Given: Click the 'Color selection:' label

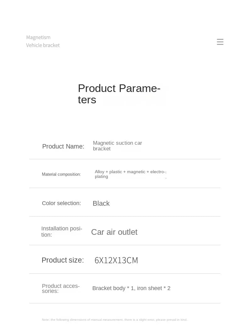Looking at the screenshot, I should pyautogui.click(x=61, y=203).
